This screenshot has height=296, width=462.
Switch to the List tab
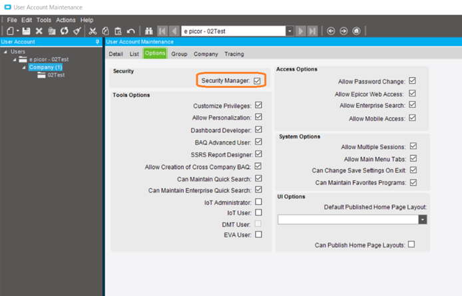[x=134, y=54]
